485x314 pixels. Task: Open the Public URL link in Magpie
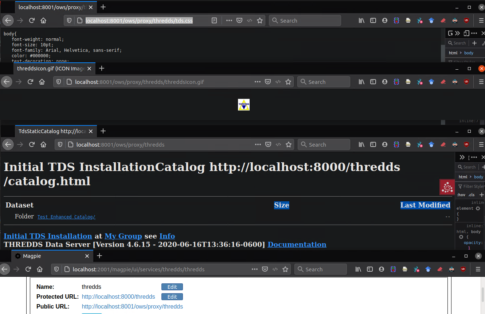(x=132, y=307)
